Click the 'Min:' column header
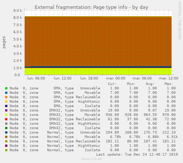This screenshot has width=183, height=163. pos(131,84)
